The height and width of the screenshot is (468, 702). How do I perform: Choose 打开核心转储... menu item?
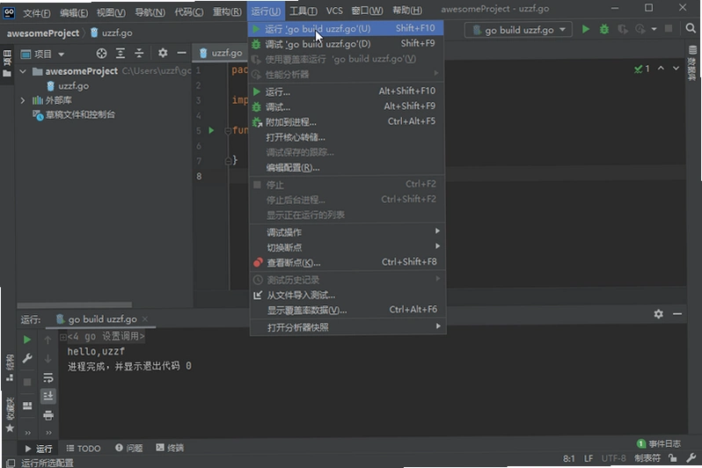347,137
